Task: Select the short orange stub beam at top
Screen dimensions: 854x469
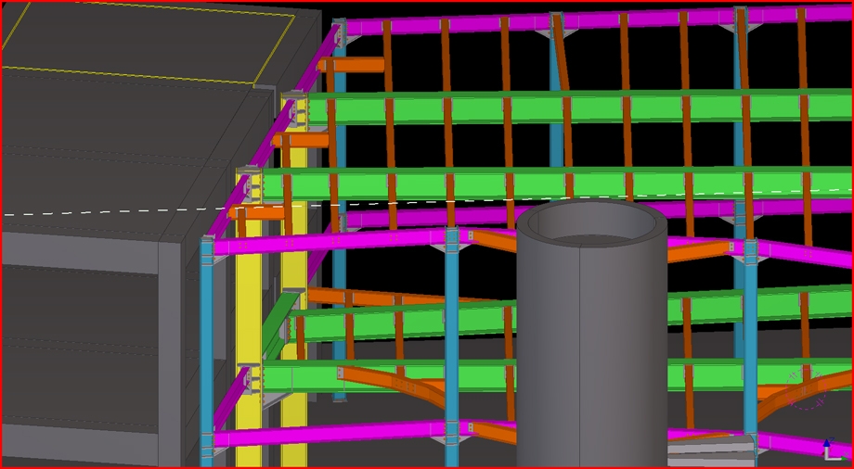Action: point(353,65)
